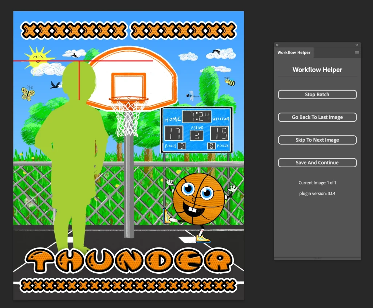Image resolution: width=373 pixels, height=308 pixels.
Task: Select the yellow butterfly graphic
Action: pyautogui.click(x=28, y=93)
